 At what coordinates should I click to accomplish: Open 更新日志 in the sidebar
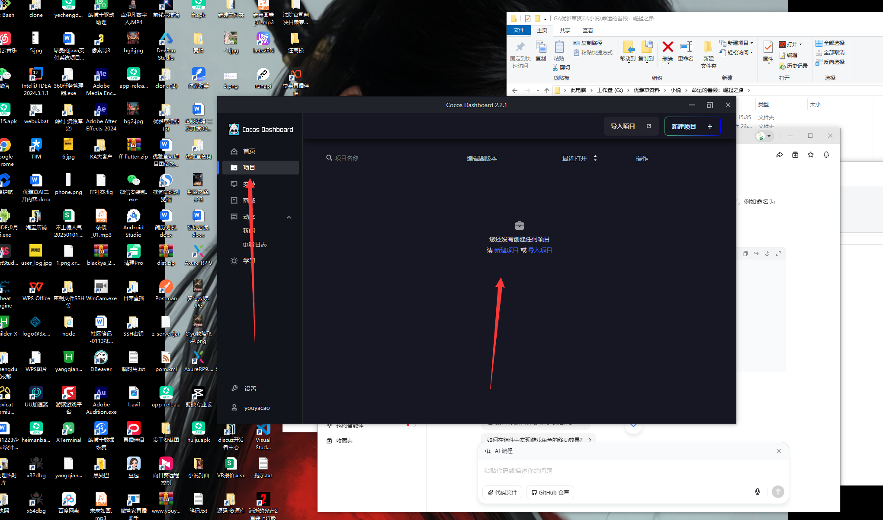point(255,244)
